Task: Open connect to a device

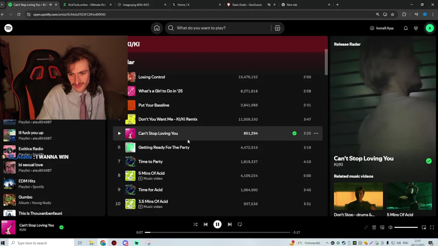Action: click(x=382, y=228)
